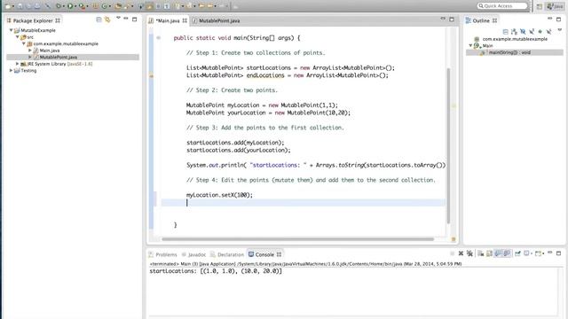Image resolution: width=568 pixels, height=319 pixels.
Task: Click Display Selected Console icon
Action: (x=526, y=253)
